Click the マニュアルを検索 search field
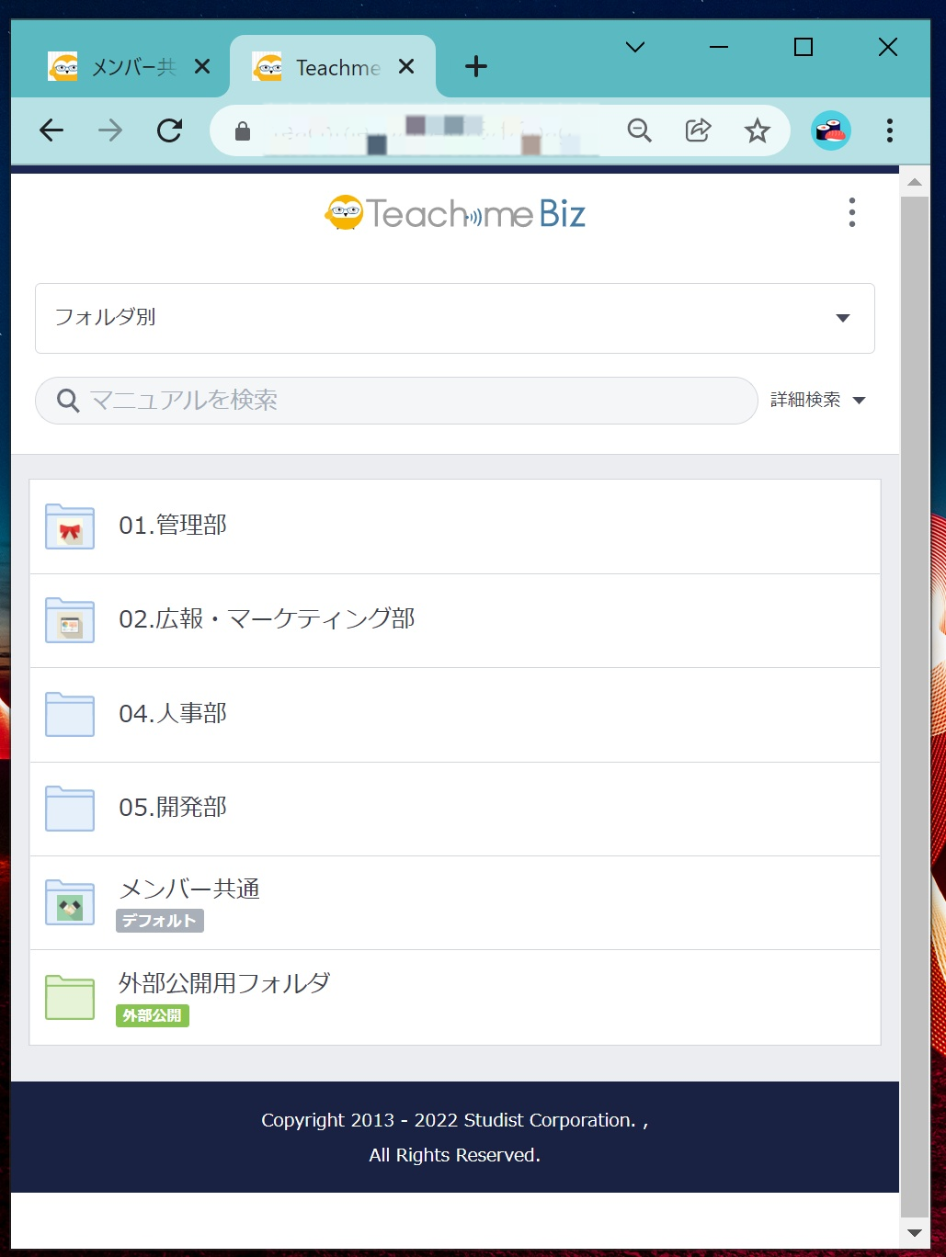Viewport: 946px width, 1257px height. pos(405,401)
